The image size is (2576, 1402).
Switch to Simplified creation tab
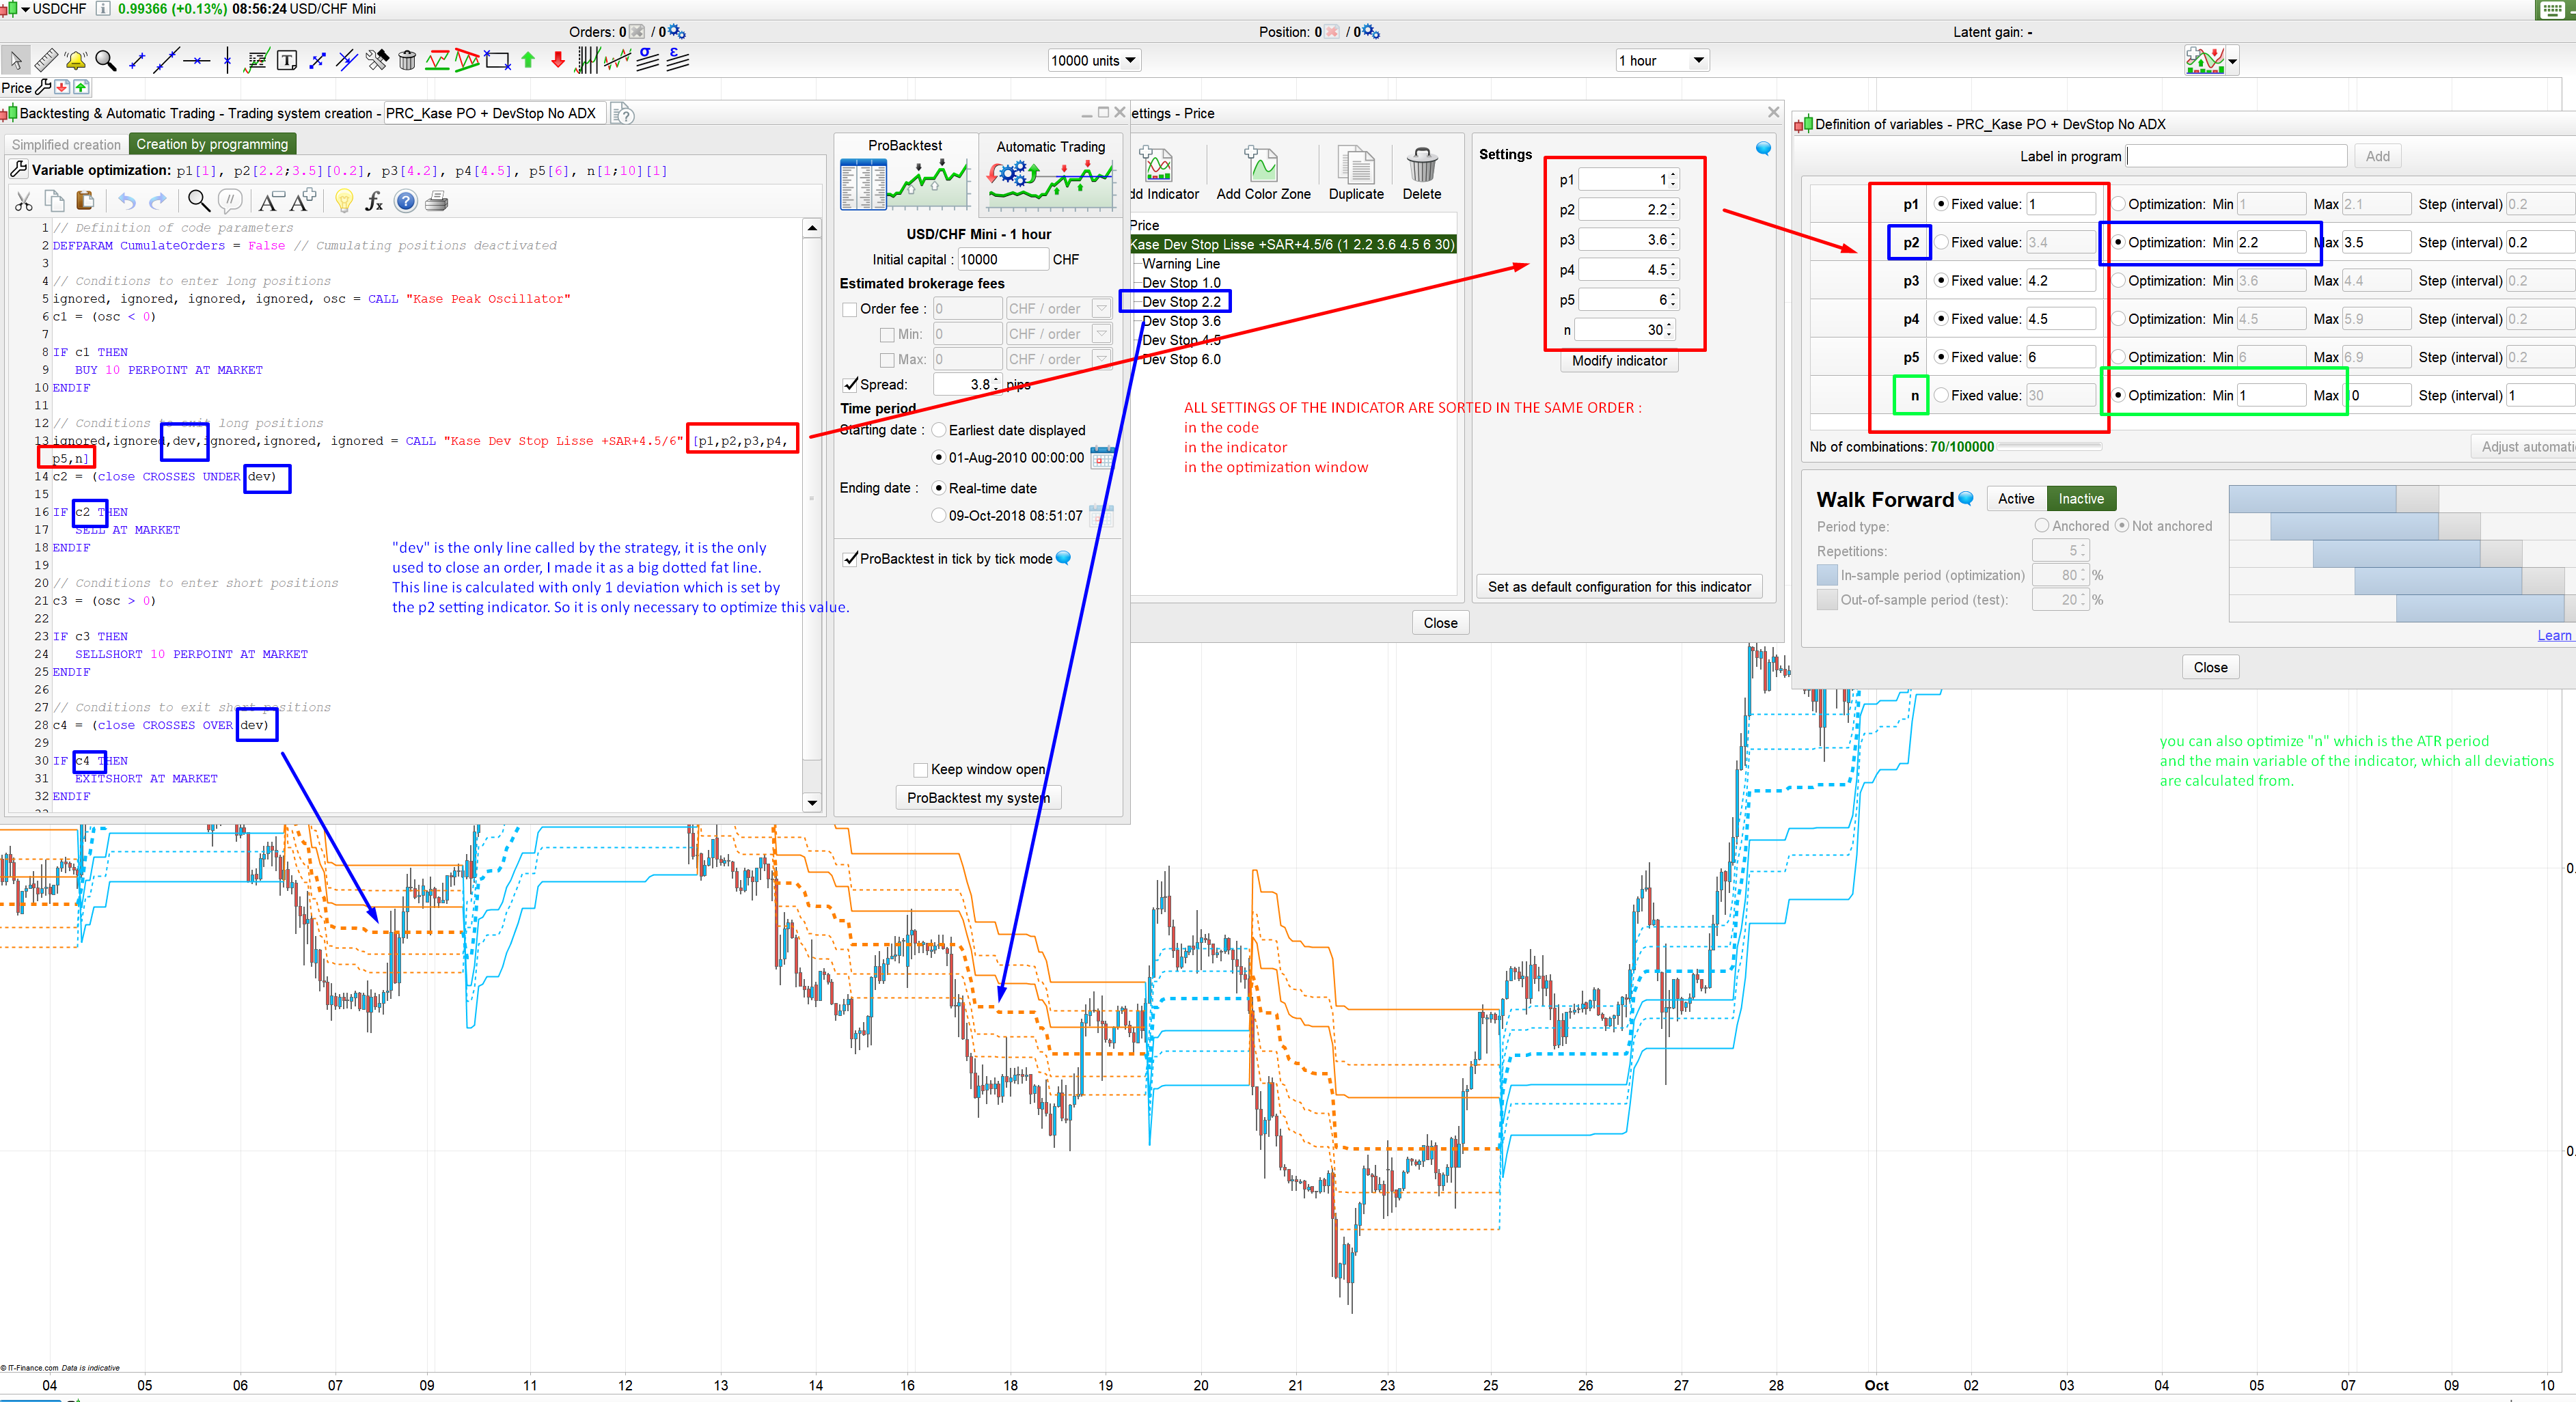[x=66, y=145]
